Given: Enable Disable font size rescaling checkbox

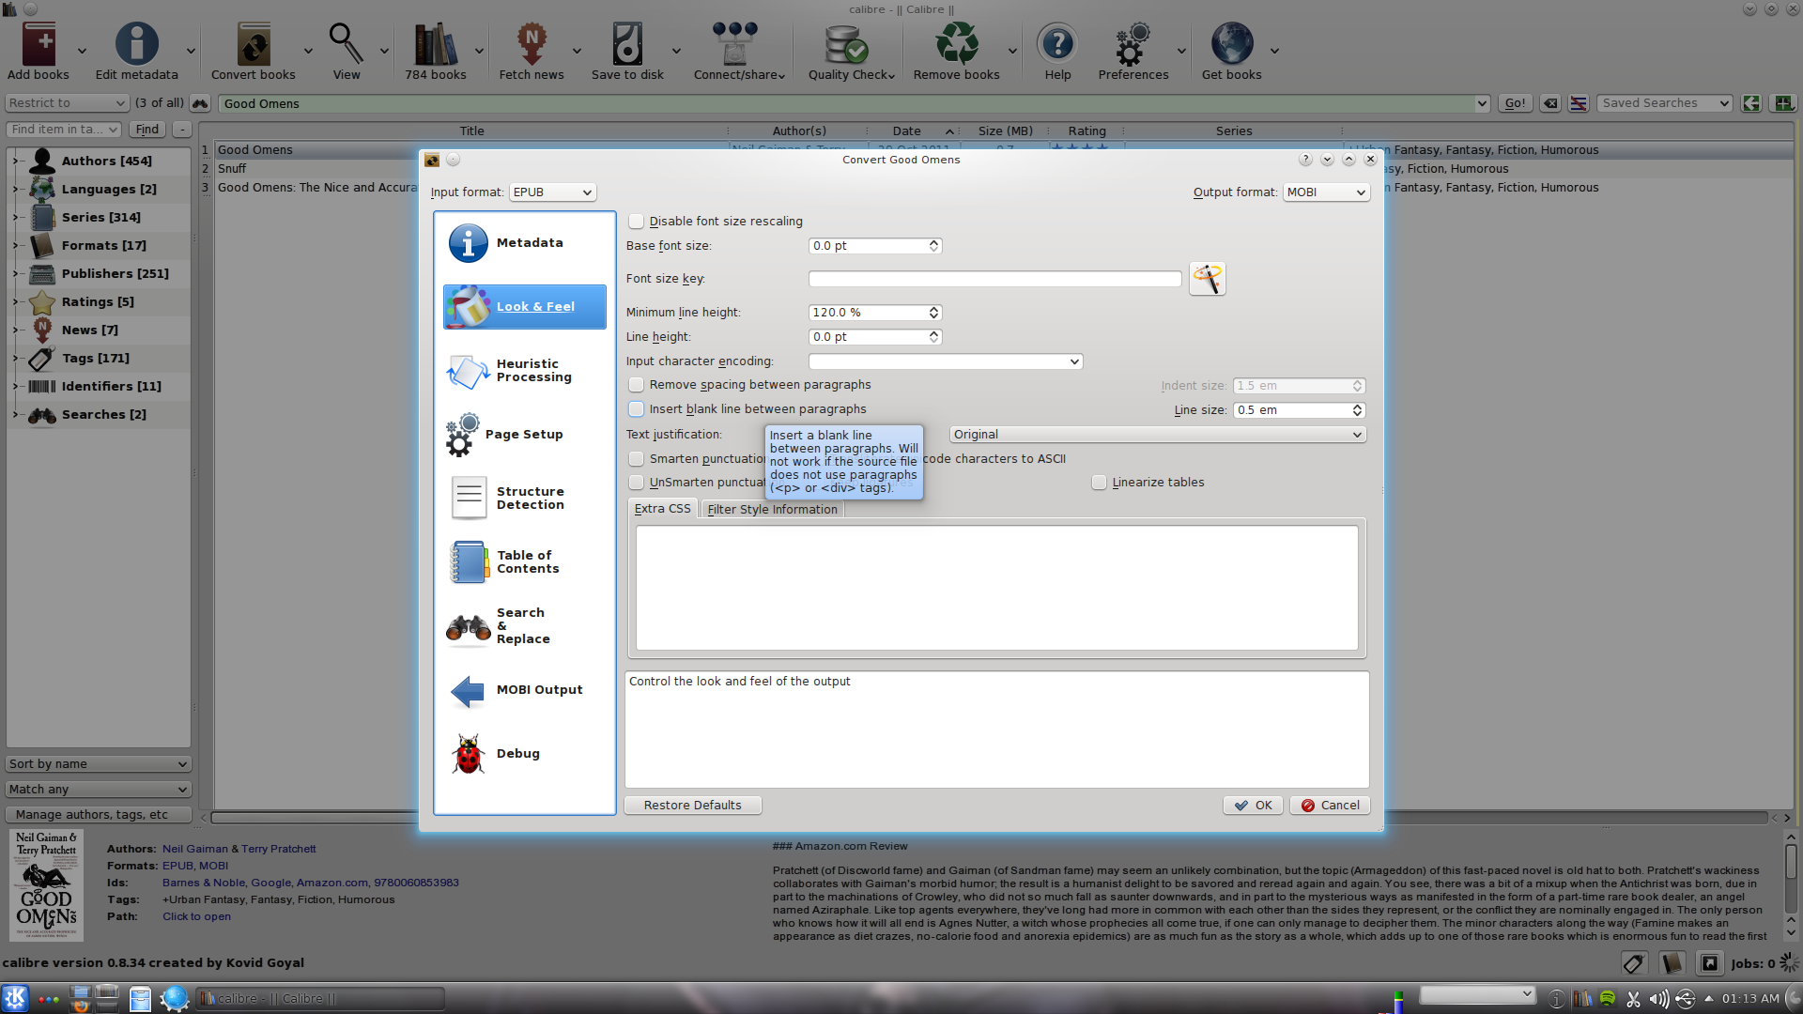Looking at the screenshot, I should point(637,222).
